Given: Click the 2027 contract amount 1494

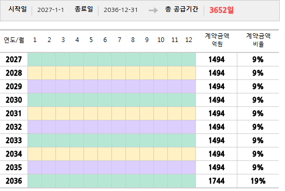Looking at the screenshot, I should click(217, 60).
